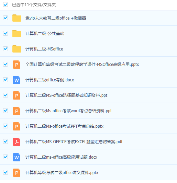Viewport: 177px width, 183px height.
Task: Click the 计算机二级-公共基础 folder icon
Action: click(x=17, y=34)
